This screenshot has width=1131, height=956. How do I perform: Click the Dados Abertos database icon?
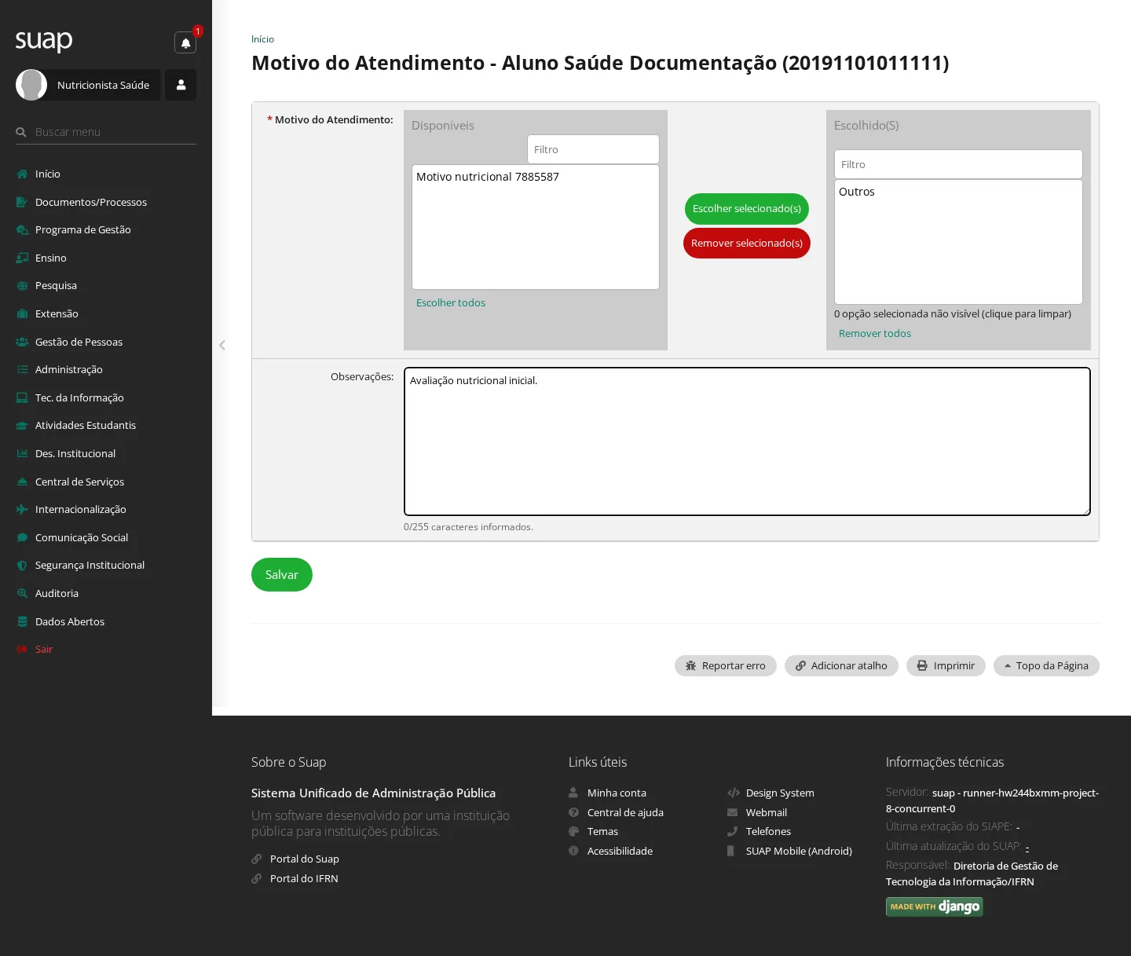[x=22, y=622]
